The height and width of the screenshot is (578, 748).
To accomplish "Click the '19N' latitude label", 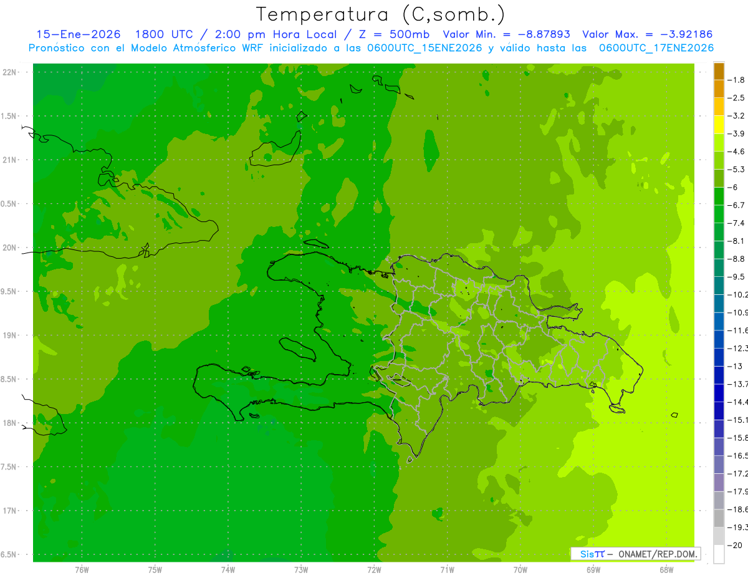I will (x=9, y=335).
